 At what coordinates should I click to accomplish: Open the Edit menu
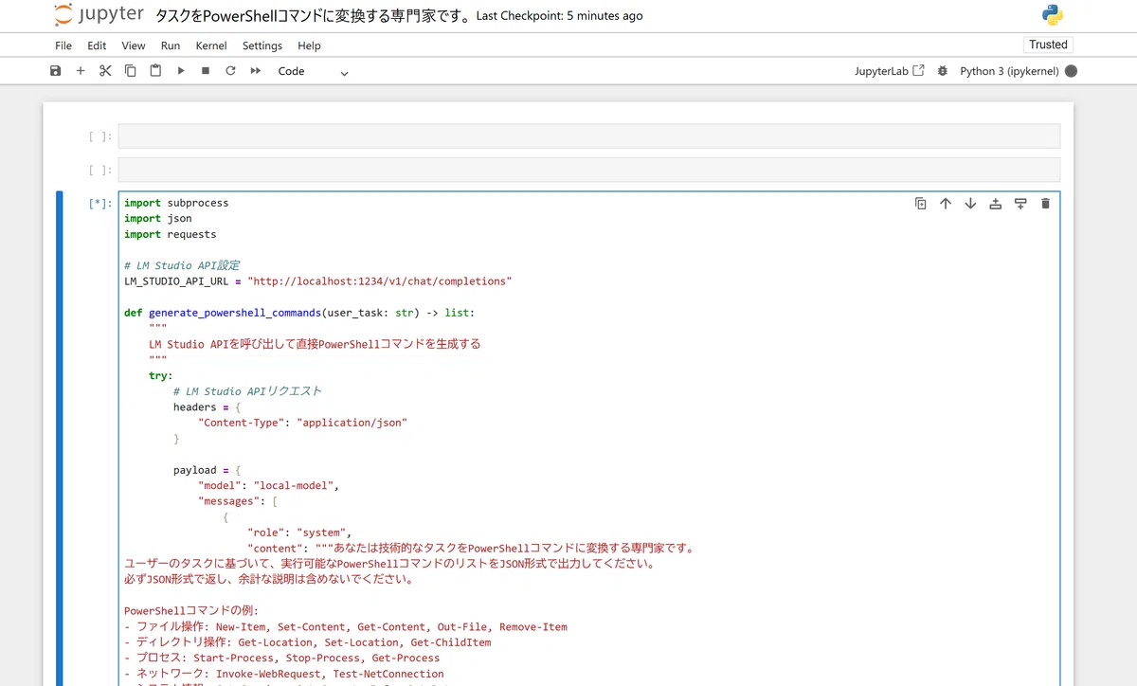(97, 45)
